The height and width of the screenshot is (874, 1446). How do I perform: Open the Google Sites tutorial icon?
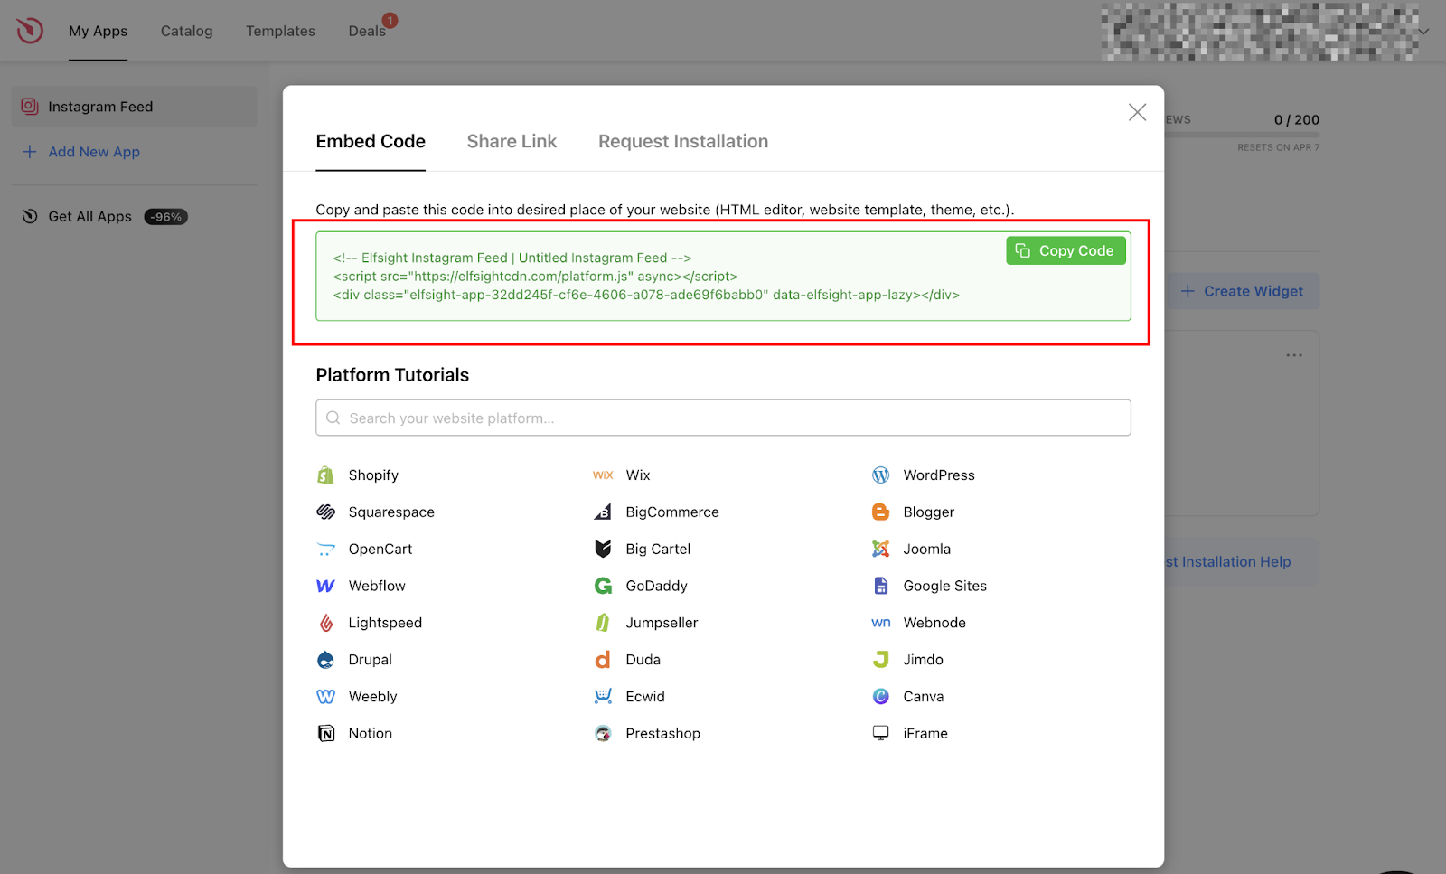[x=880, y=587]
